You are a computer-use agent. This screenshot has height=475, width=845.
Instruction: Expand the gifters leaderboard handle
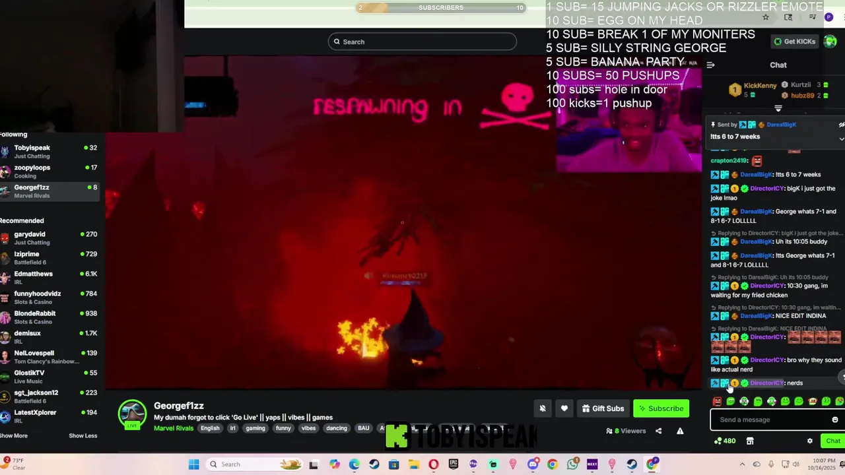coord(778,109)
